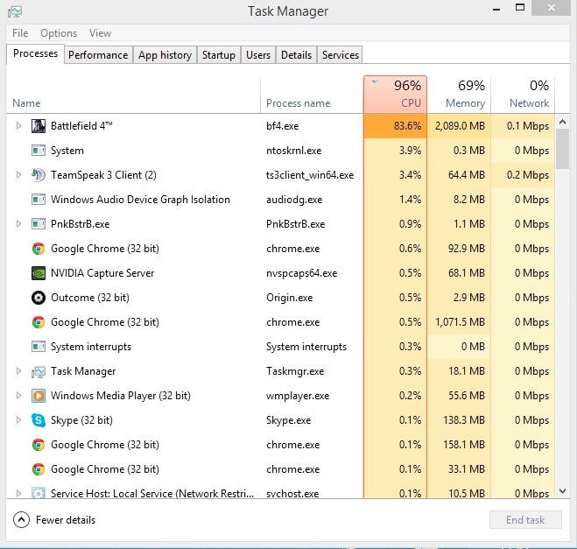Viewport: 577px width, 549px height.
Task: Sort by the Process name column header
Action: click(x=312, y=95)
